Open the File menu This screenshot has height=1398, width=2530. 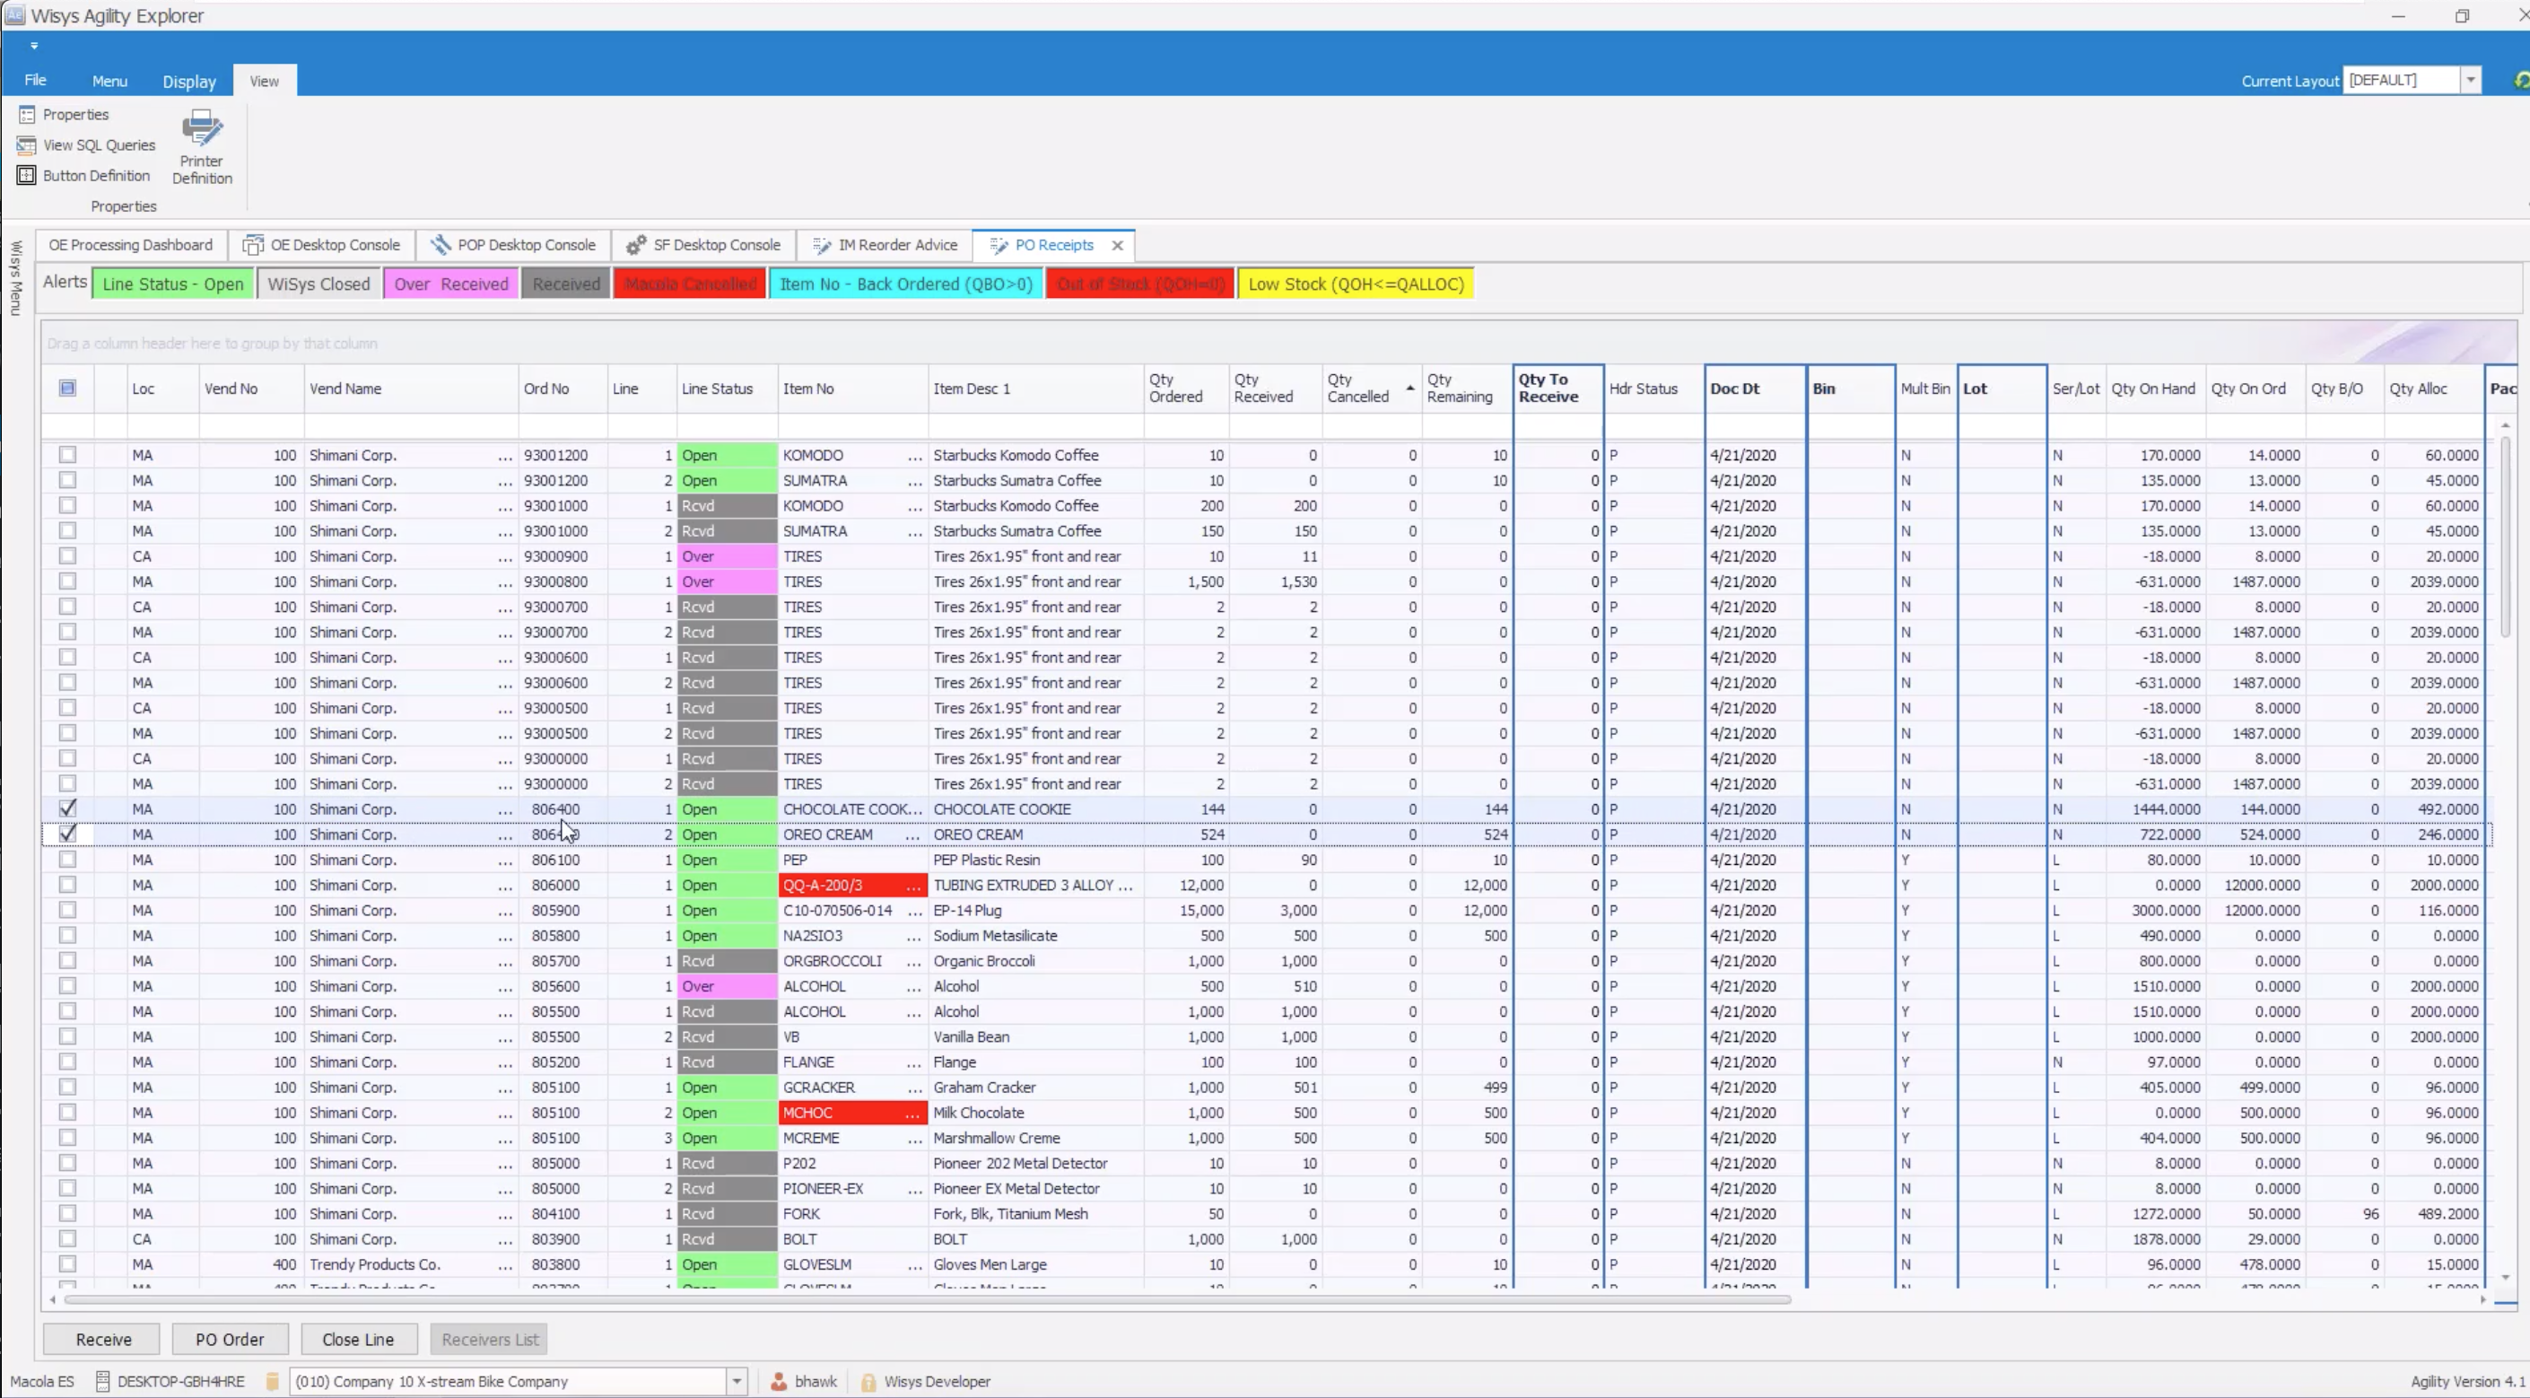(35, 81)
